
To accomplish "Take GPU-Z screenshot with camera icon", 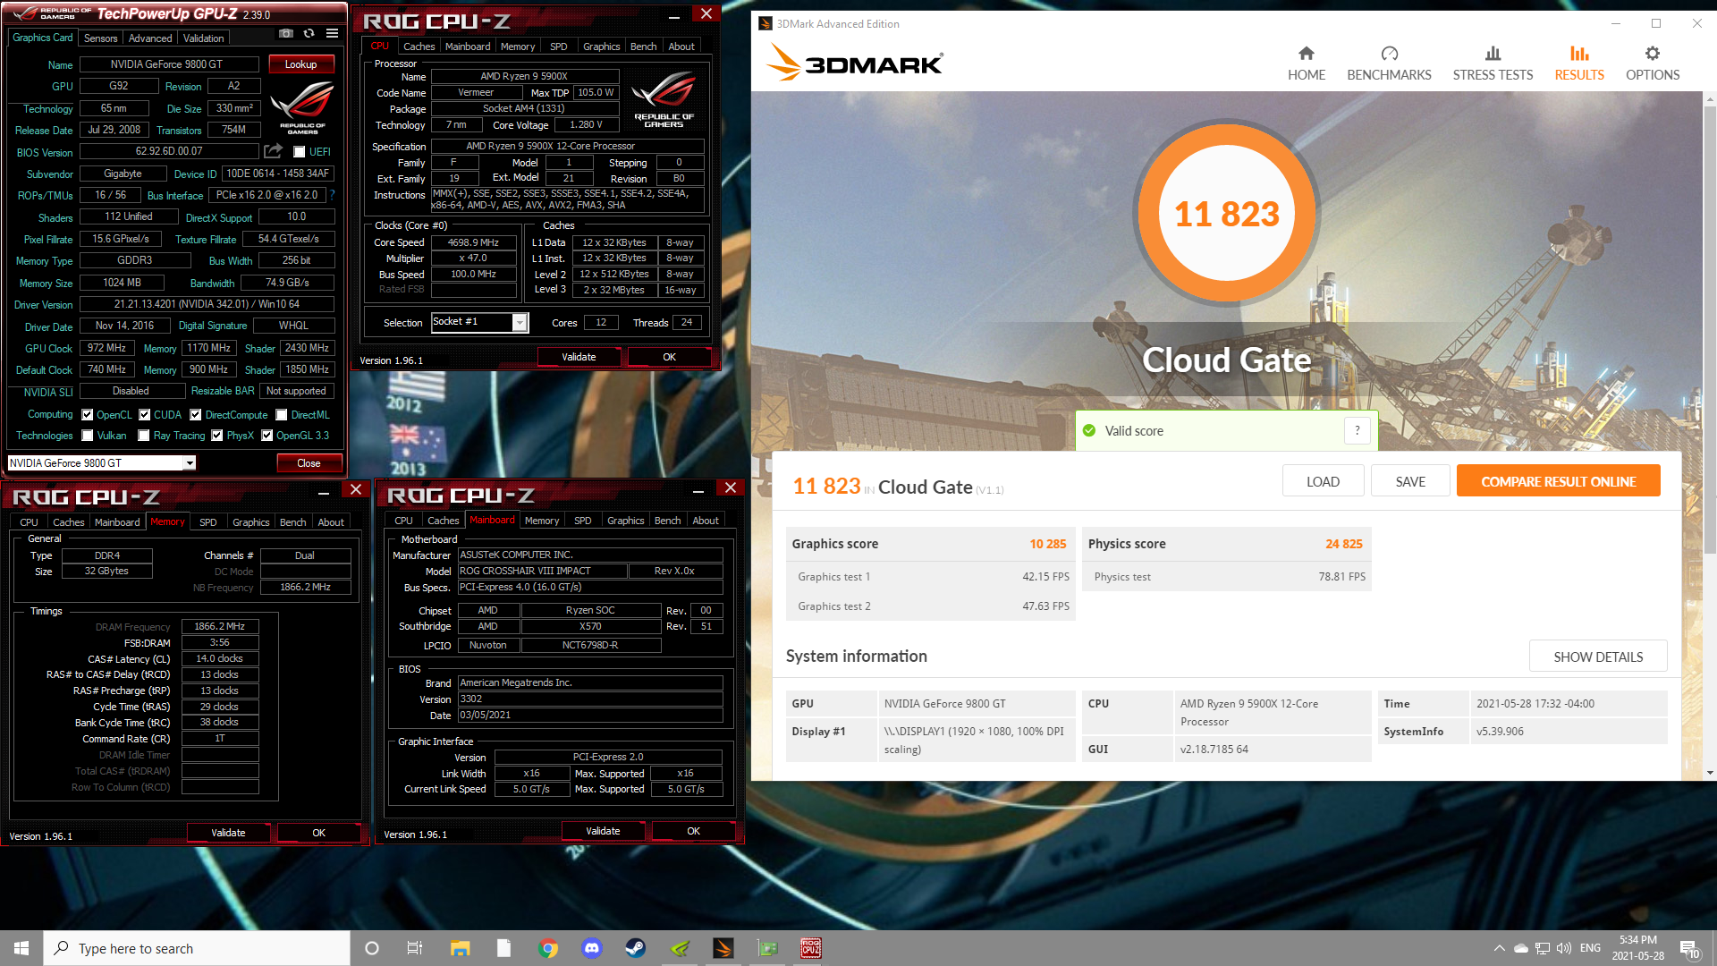I will (286, 33).
